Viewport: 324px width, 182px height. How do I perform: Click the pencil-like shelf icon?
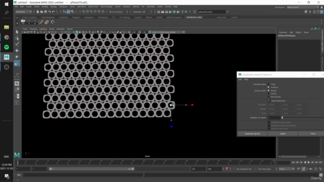tap(41, 22)
